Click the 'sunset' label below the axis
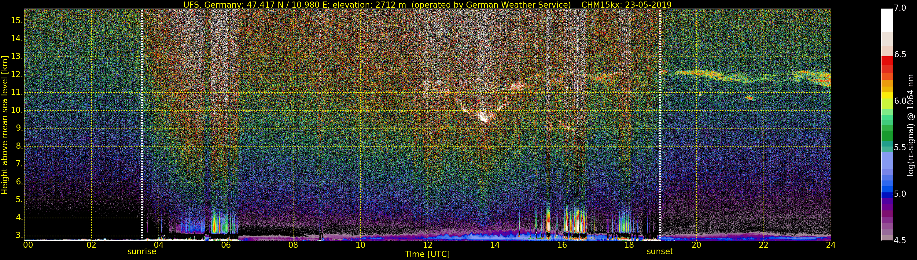This screenshot has height=260, width=917. click(660, 251)
